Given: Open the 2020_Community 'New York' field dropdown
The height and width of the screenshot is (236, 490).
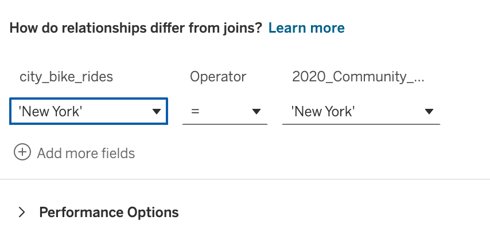Looking at the screenshot, I should (x=361, y=112).
